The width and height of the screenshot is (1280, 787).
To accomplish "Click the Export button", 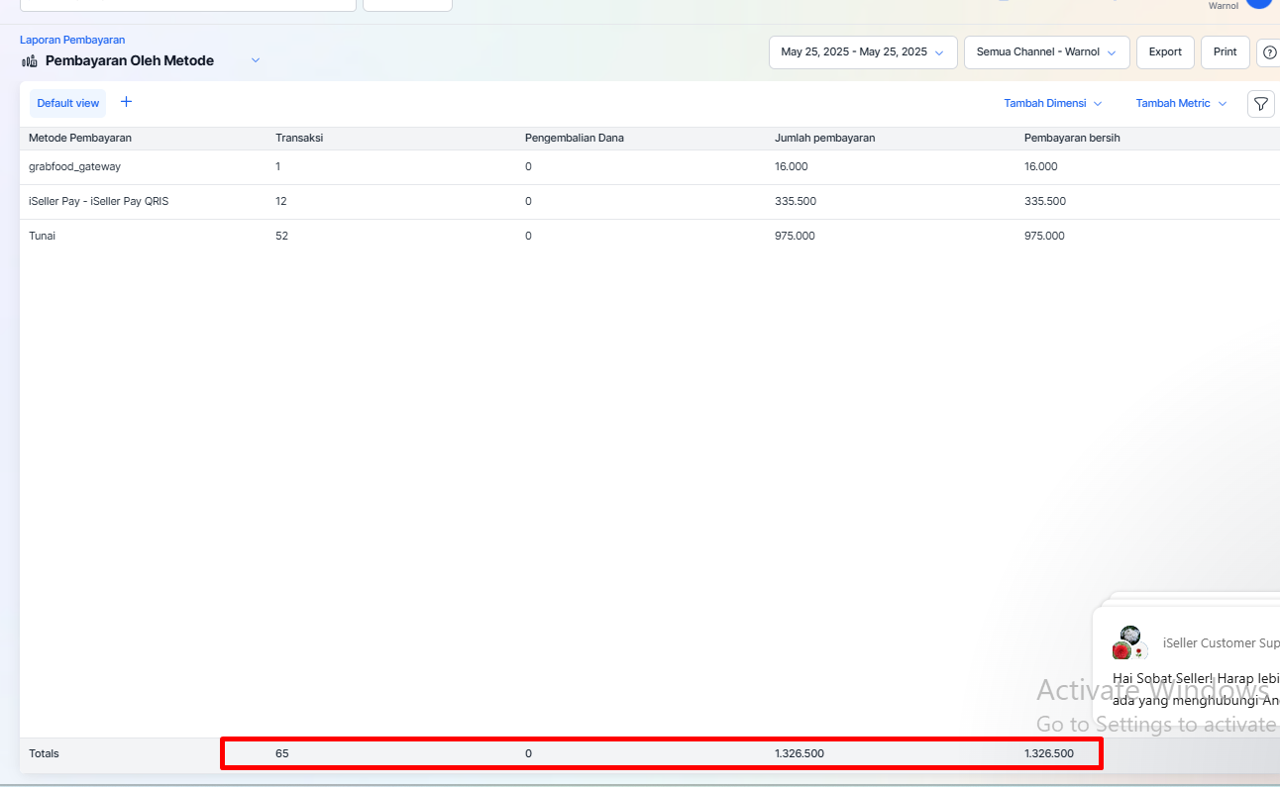I will [1165, 52].
